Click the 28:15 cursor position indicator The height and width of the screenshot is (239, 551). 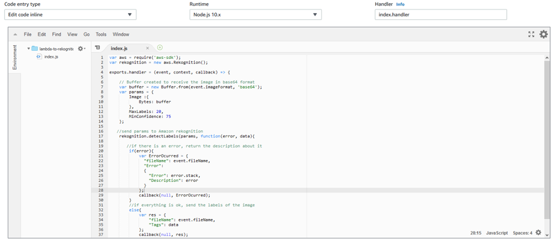point(476,233)
